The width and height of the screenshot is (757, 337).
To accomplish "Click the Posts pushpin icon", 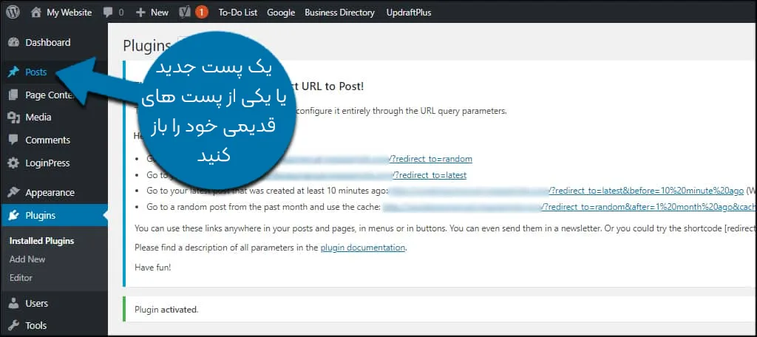I will tap(13, 72).
